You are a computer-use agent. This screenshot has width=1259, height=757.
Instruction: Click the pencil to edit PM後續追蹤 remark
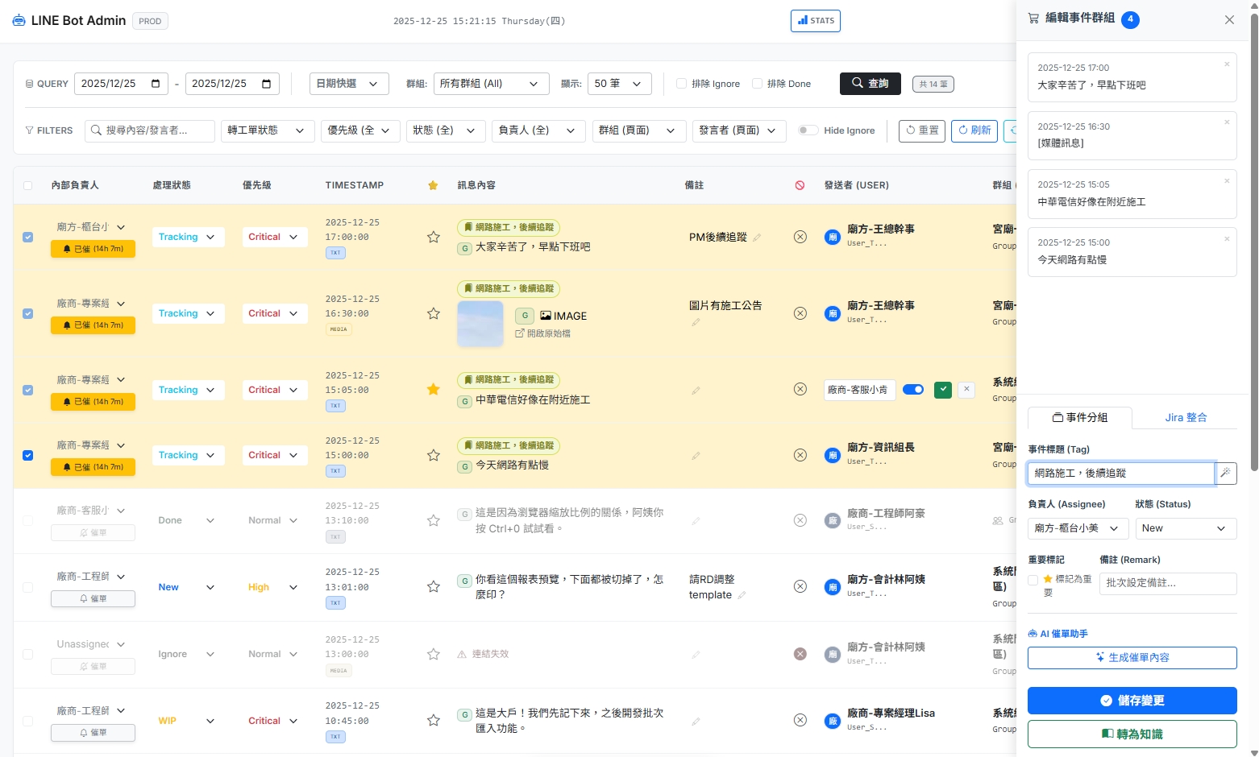coord(755,238)
